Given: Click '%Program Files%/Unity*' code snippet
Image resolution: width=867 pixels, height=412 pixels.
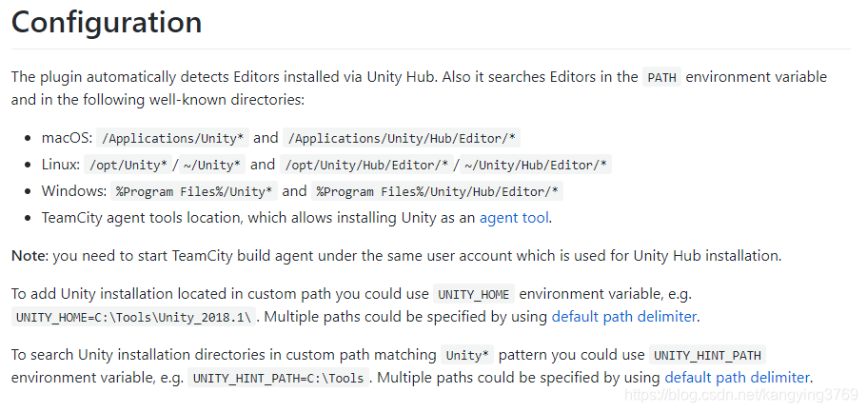Looking at the screenshot, I should (x=194, y=192).
